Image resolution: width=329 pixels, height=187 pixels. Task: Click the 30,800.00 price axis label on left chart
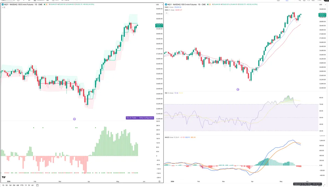[x=159, y=9]
